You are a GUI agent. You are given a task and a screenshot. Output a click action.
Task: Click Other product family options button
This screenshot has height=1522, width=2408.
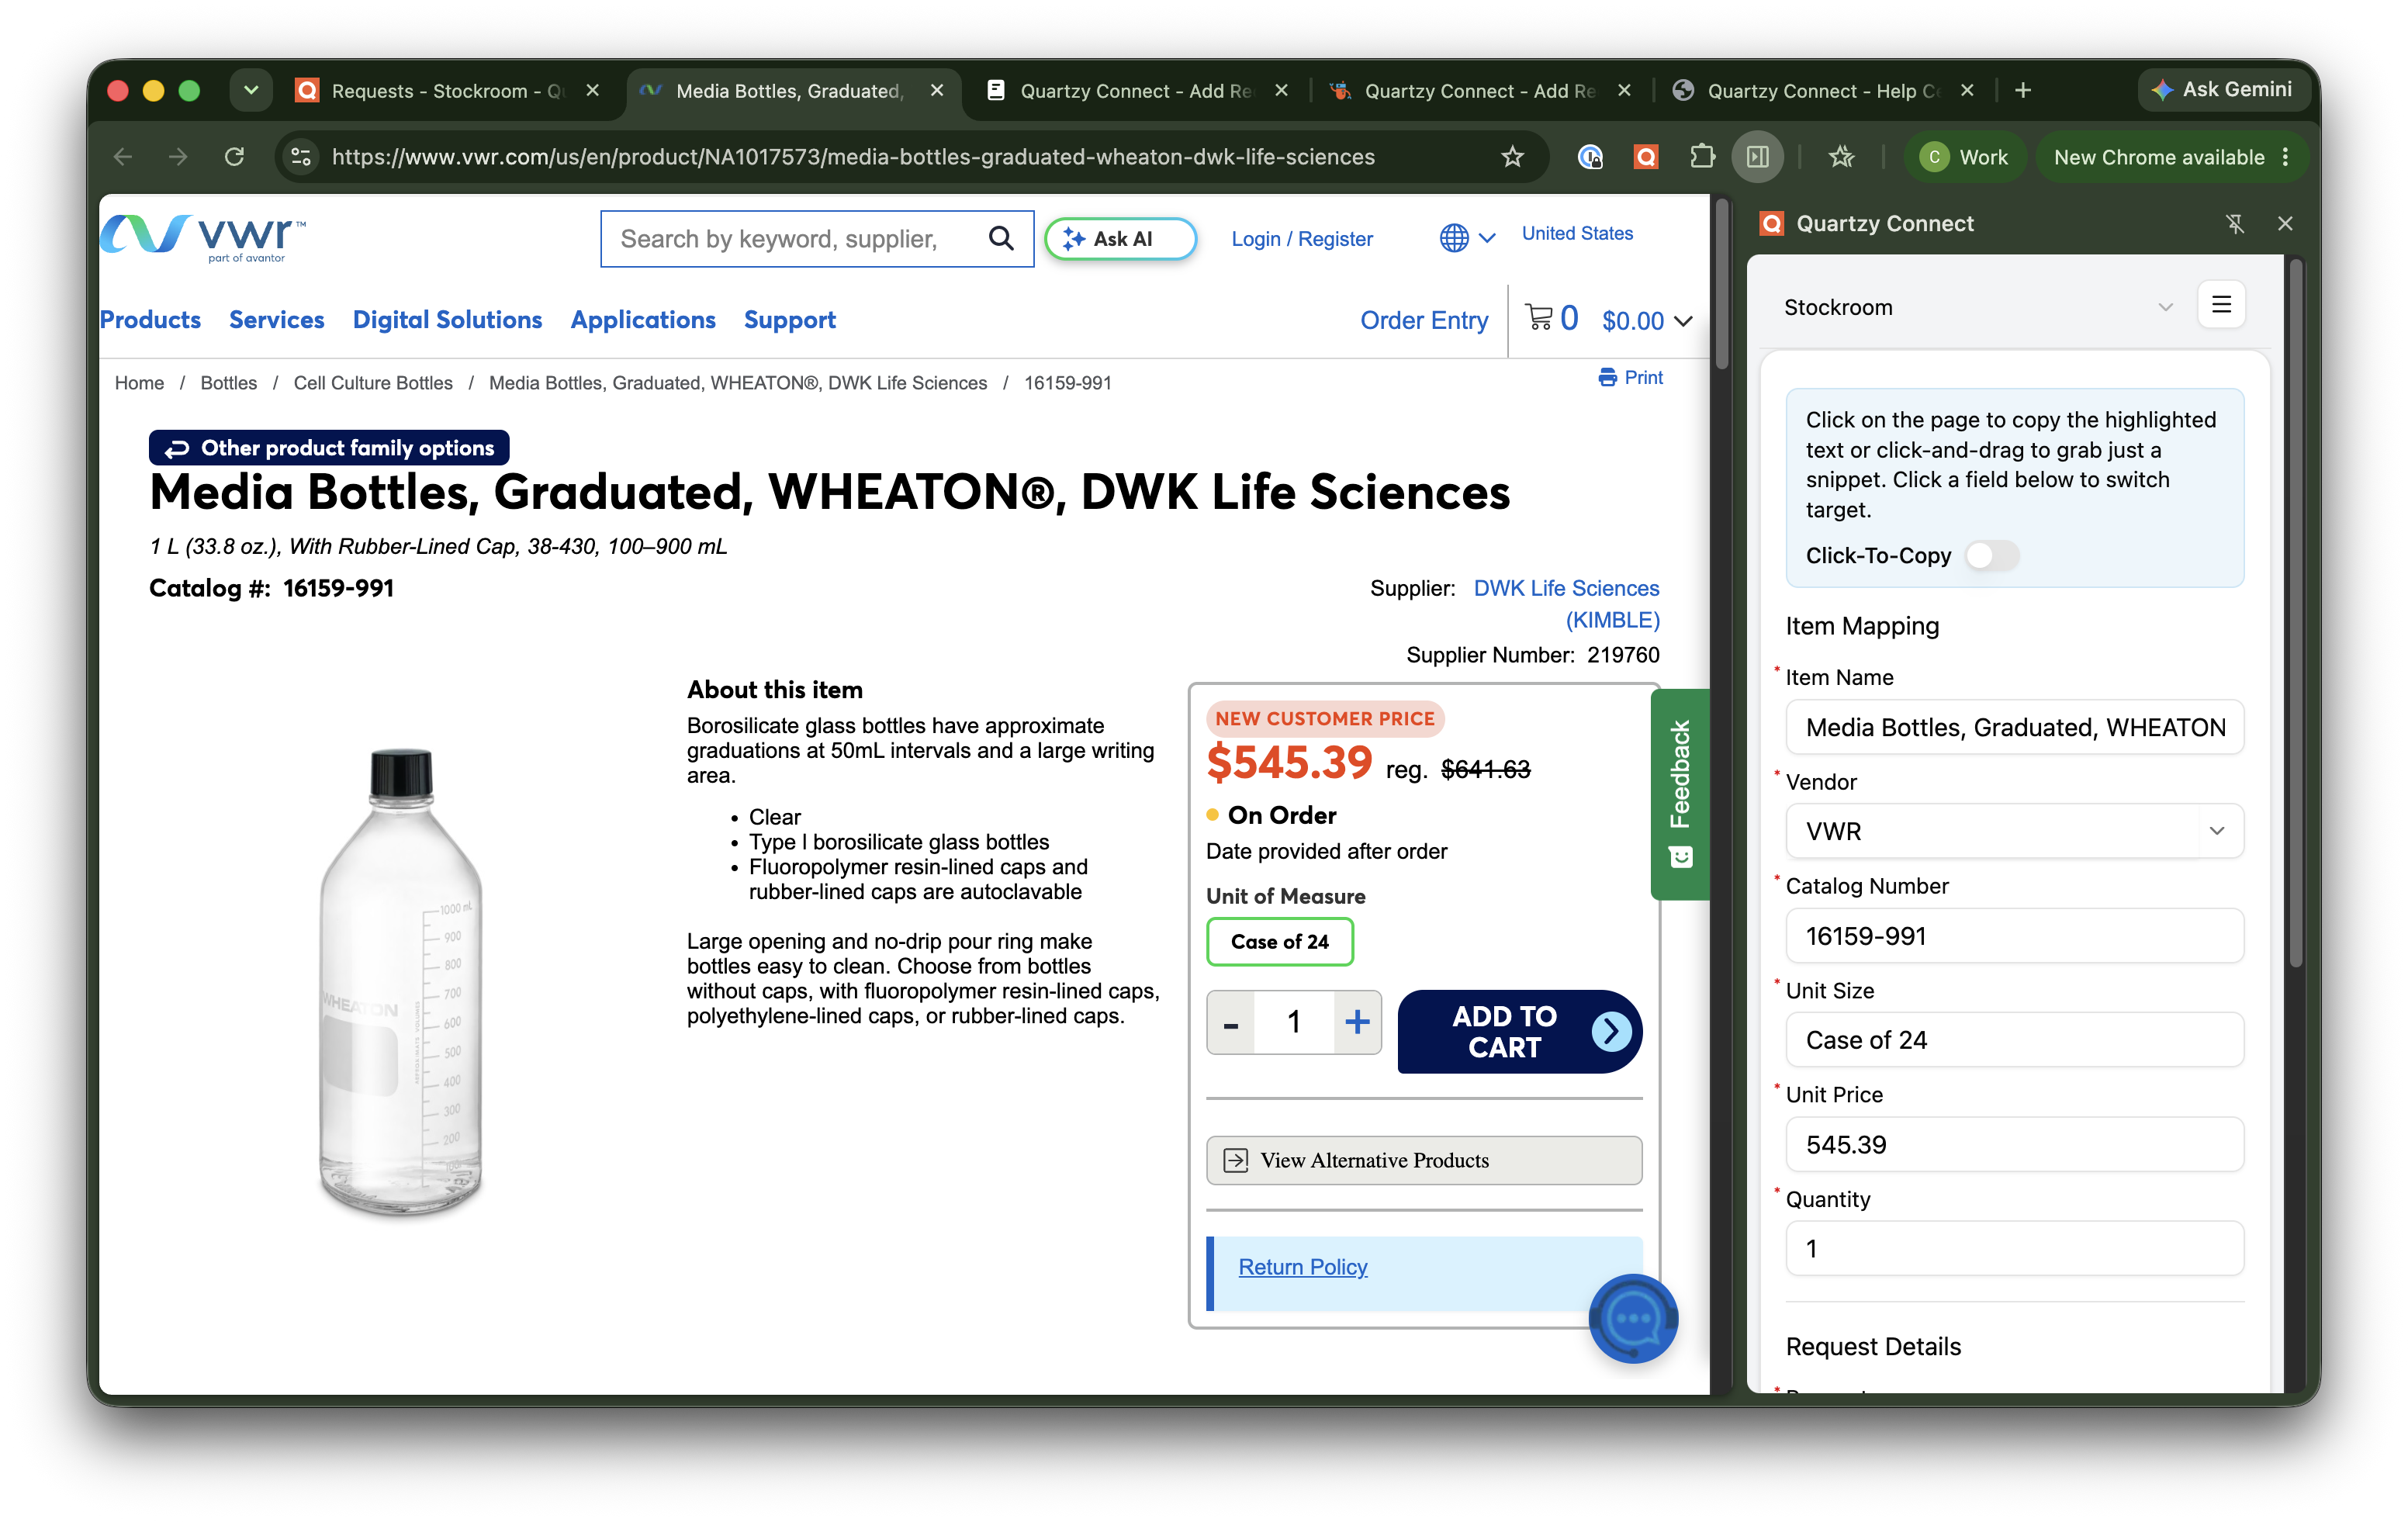(329, 448)
